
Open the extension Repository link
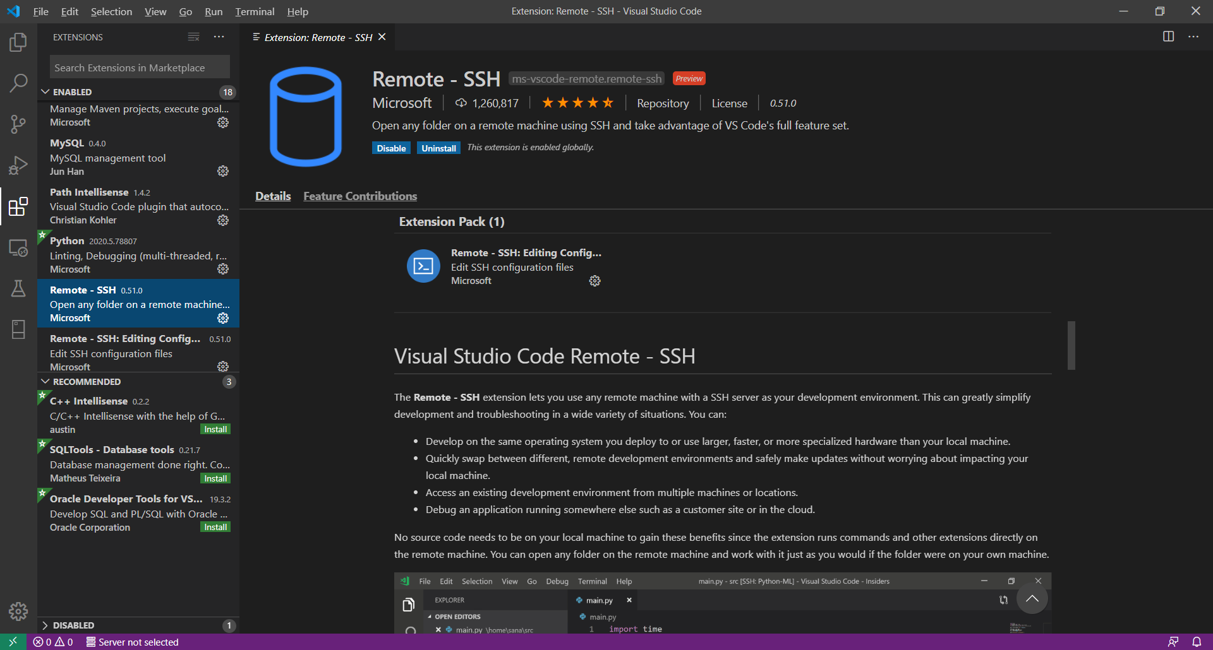(662, 103)
